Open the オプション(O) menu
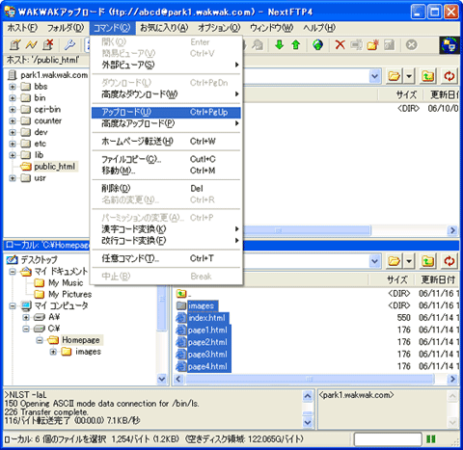This screenshot has width=463, height=450. (x=219, y=28)
